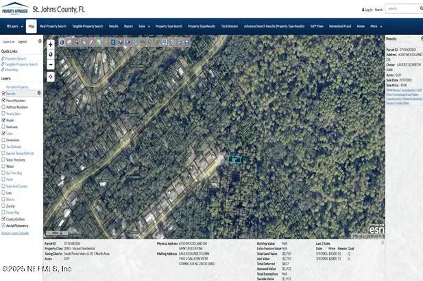
Task: Toggle the Roads layer checkbox
Action: 3,120
